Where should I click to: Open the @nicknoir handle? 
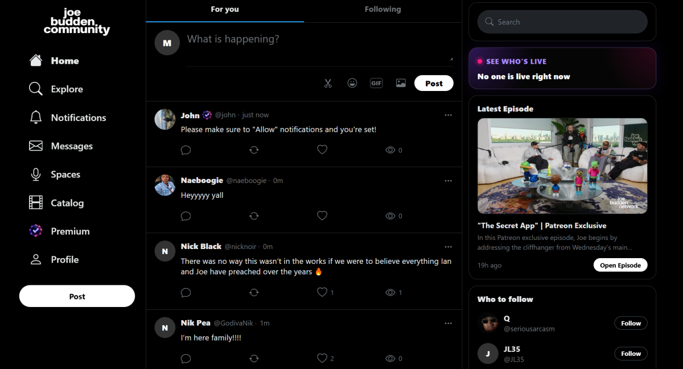coord(241,246)
